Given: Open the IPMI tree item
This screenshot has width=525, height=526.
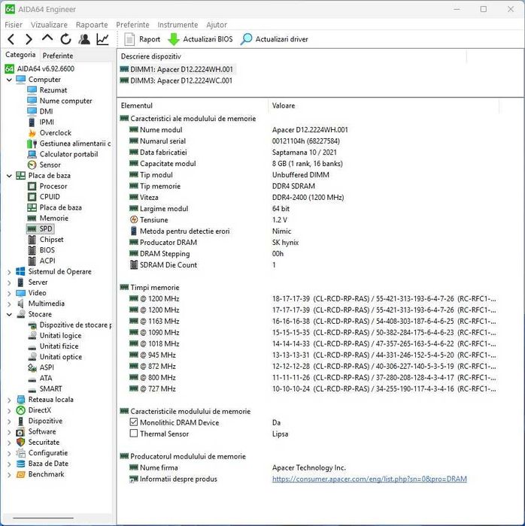Looking at the screenshot, I should tap(41, 122).
